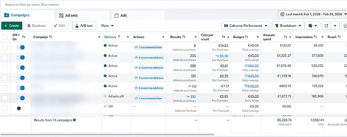Click the 190 results trend link
347x137 pixels.
193,96
